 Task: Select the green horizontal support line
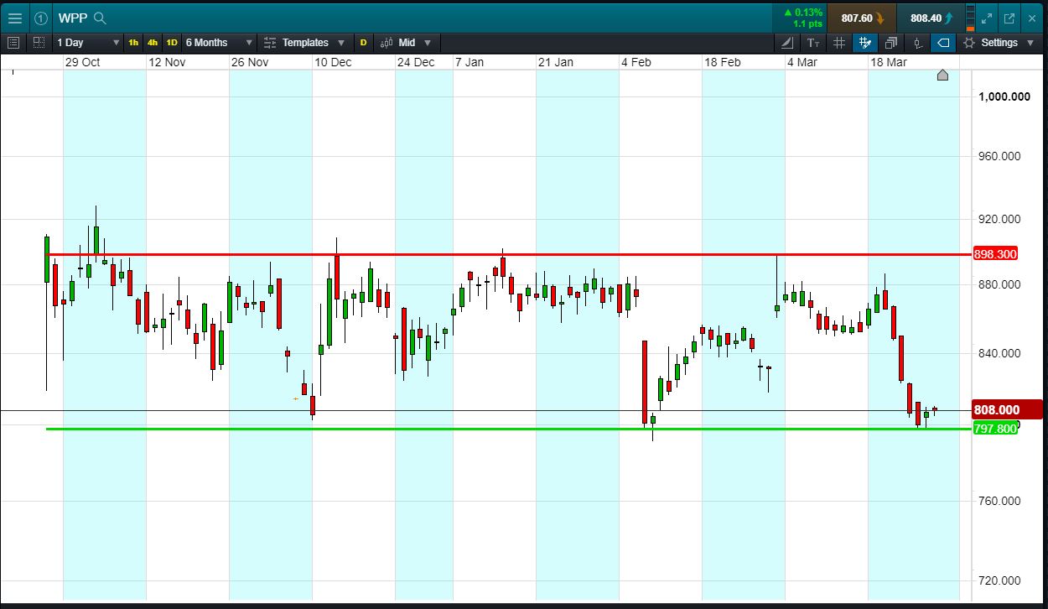click(x=508, y=429)
